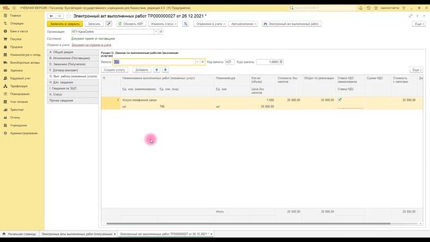Screen dimensions: 430x242
Task: Open the Отчеты sidebar section
Action: coord(15,118)
